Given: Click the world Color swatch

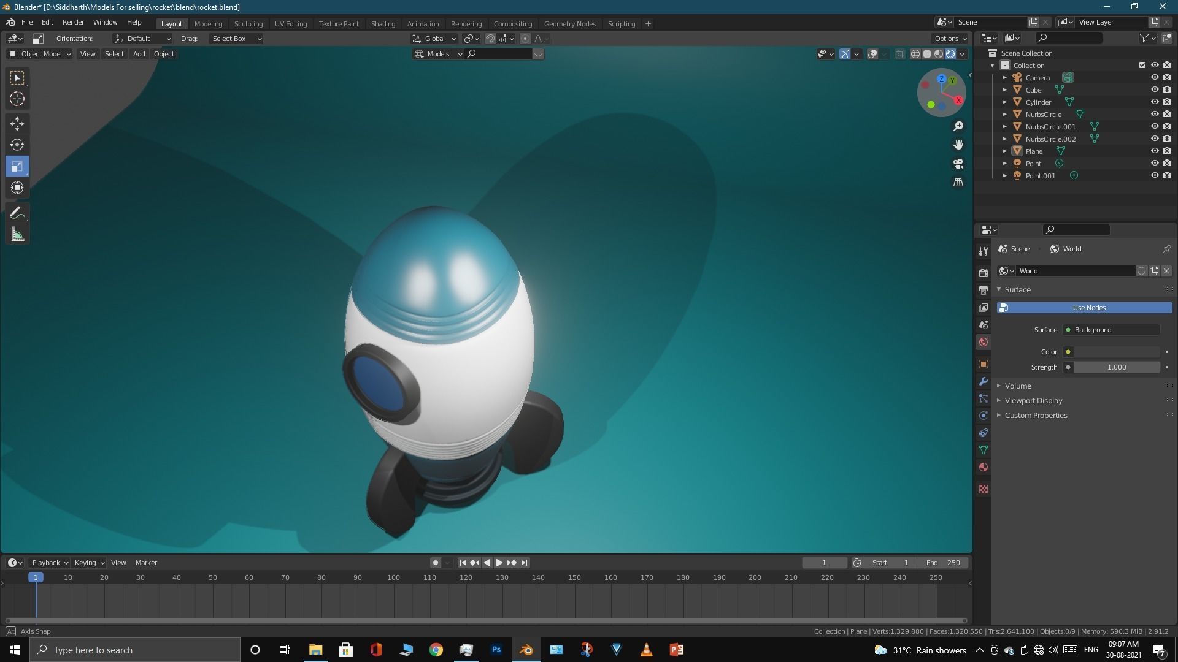Looking at the screenshot, I should click(x=1117, y=352).
